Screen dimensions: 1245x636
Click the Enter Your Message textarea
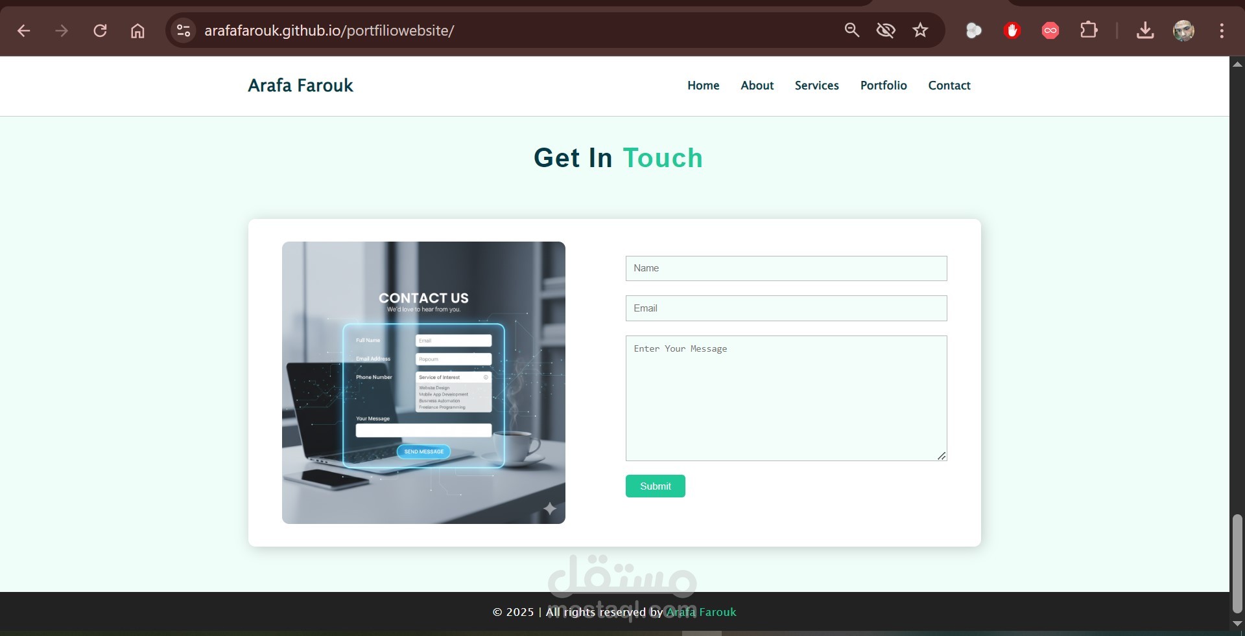(x=786, y=398)
